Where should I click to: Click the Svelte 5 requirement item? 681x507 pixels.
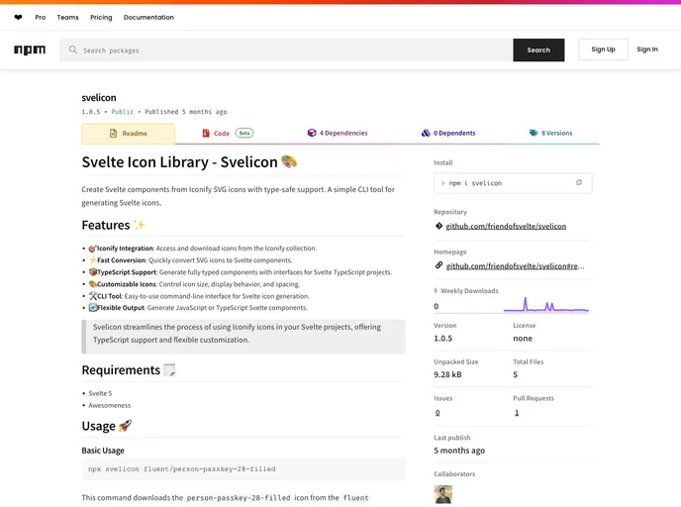[x=100, y=393]
